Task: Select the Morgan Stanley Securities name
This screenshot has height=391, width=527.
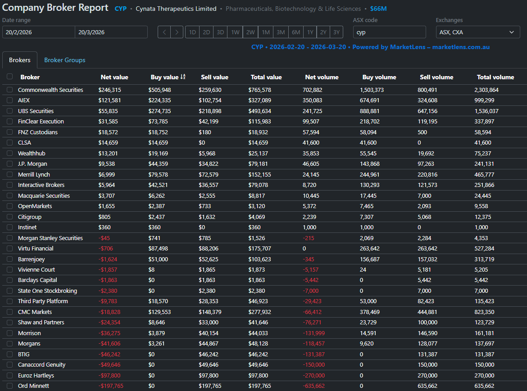Action: point(50,238)
